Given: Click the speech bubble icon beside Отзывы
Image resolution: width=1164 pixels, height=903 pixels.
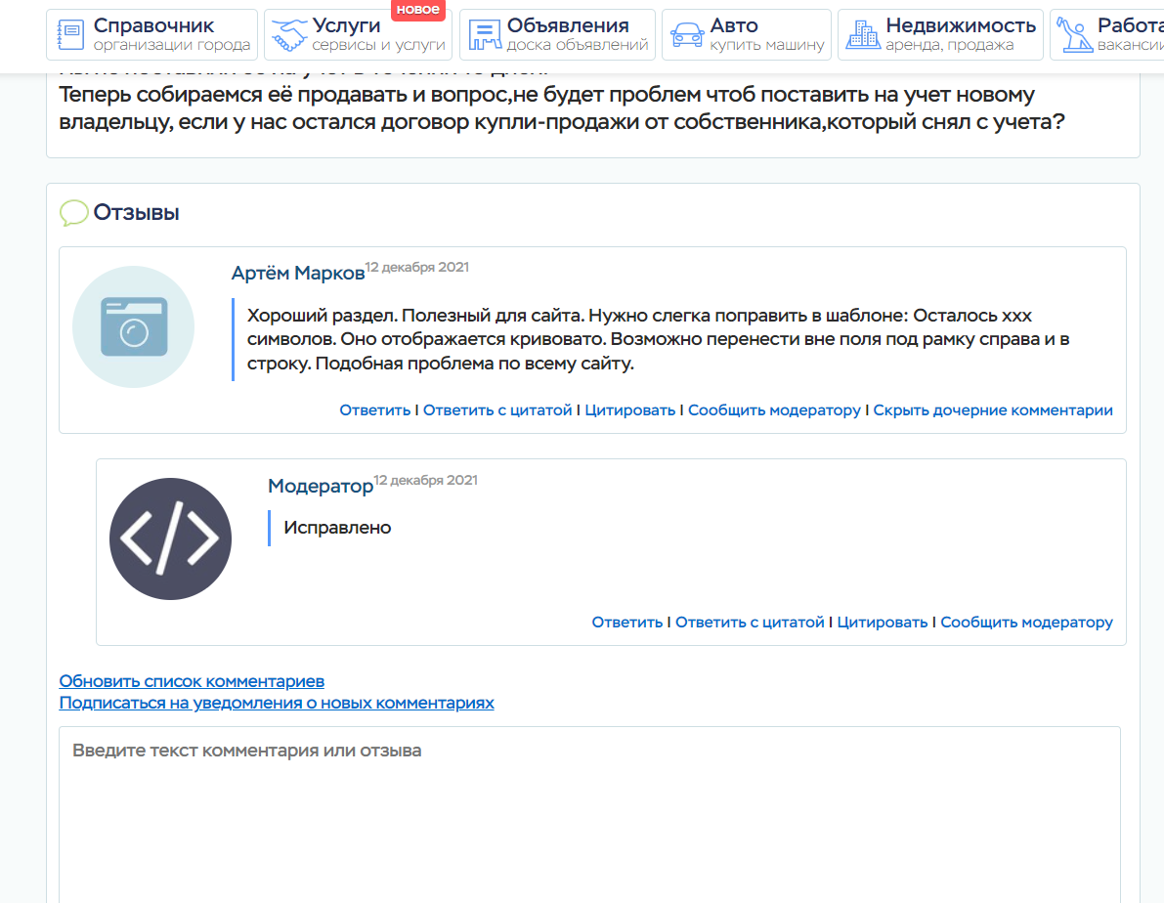Looking at the screenshot, I should pyautogui.click(x=73, y=213).
